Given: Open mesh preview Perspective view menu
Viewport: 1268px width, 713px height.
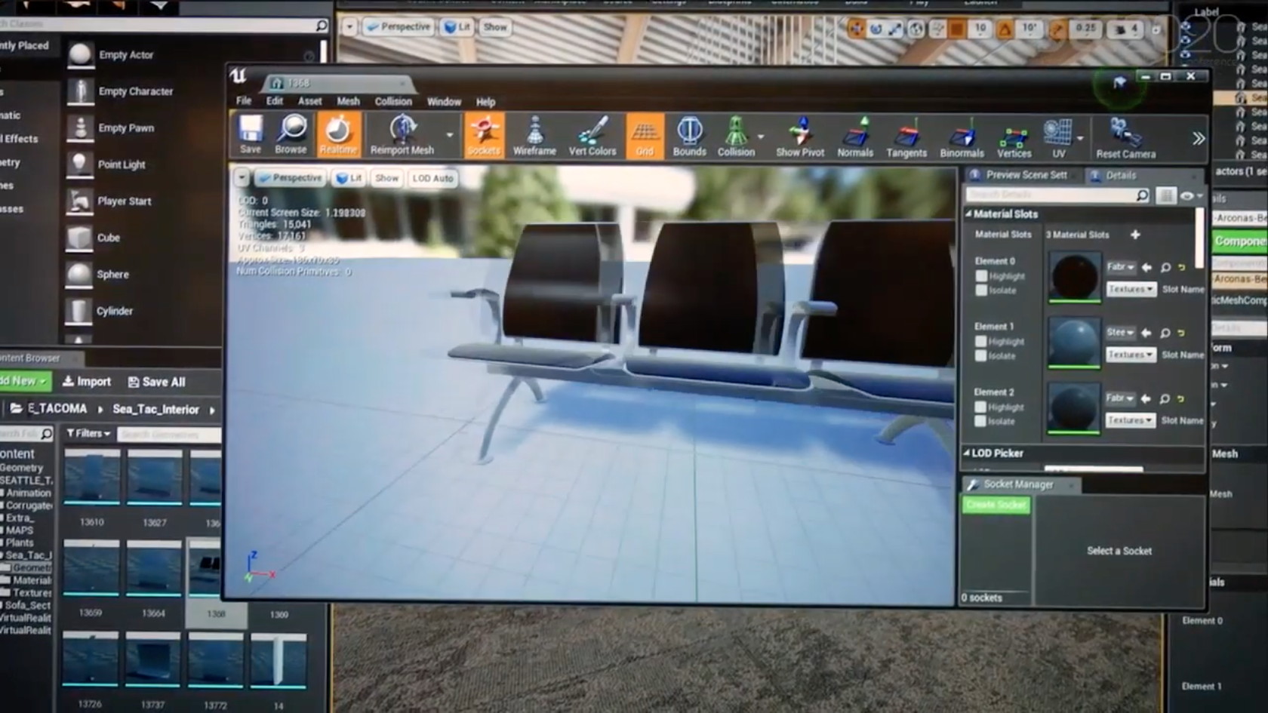Looking at the screenshot, I should click(x=290, y=178).
